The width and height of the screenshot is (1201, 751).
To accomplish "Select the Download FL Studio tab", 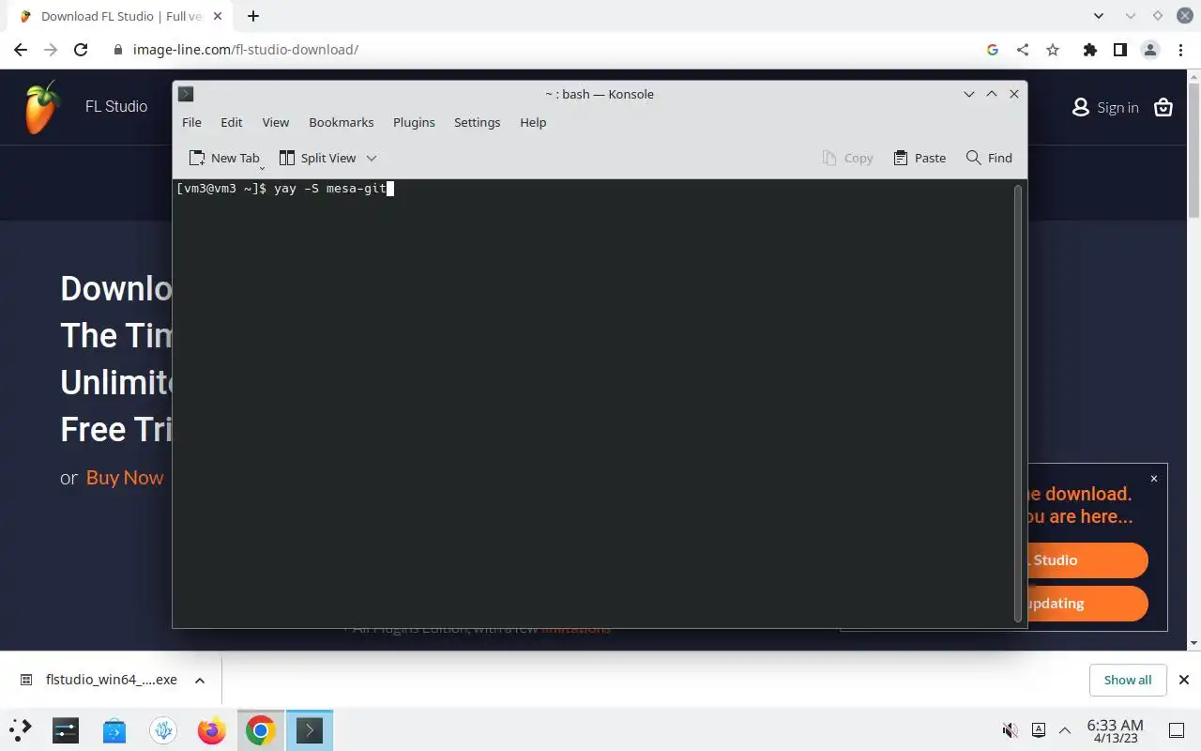I will pos(122,16).
